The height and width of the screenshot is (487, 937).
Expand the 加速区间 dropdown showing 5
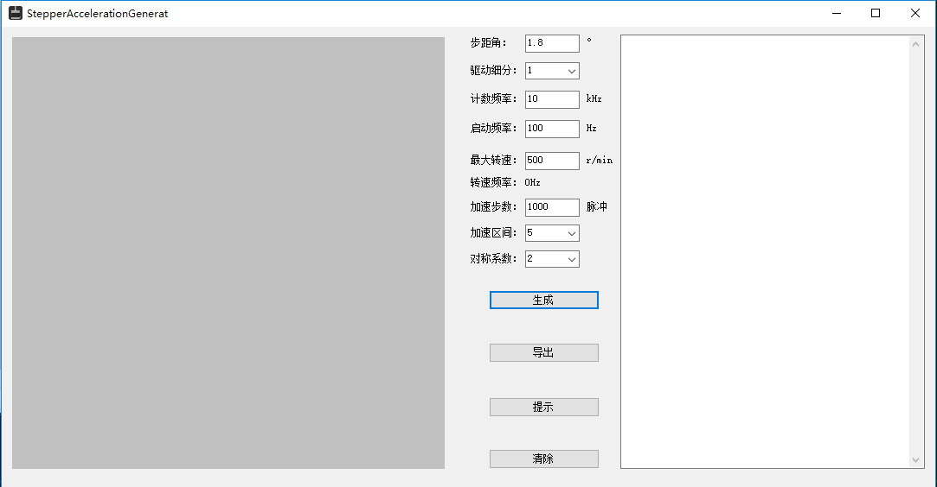552,233
